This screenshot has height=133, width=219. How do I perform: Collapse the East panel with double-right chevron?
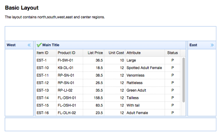click(x=212, y=45)
